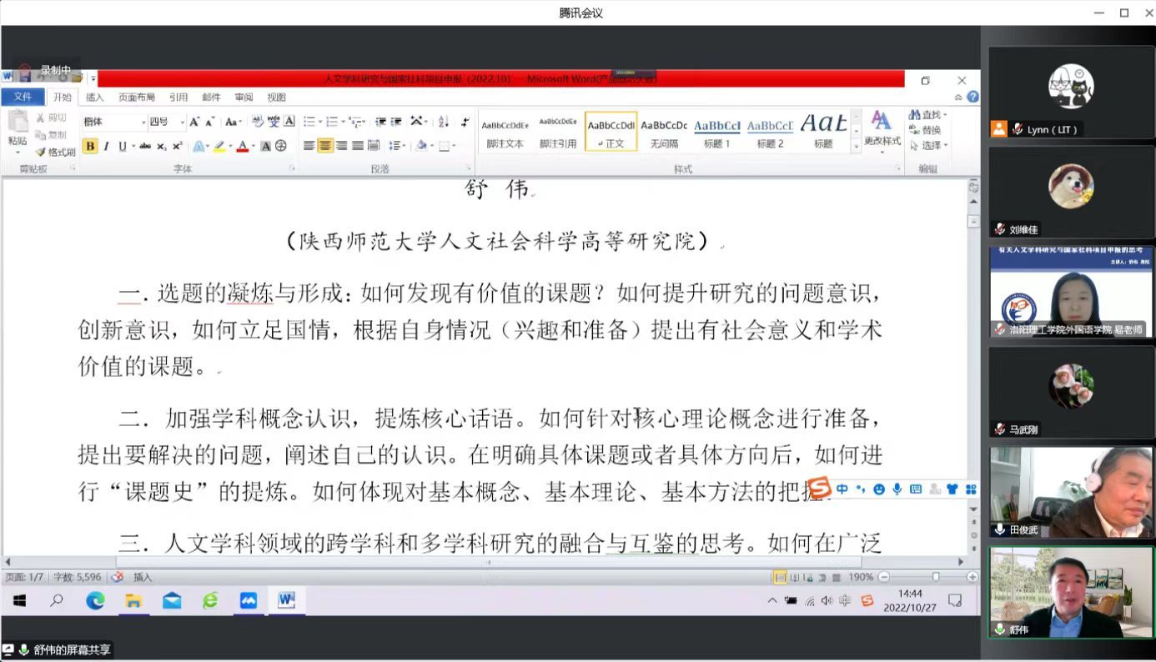1156x662 pixels.
Task: Open the File (文件) tab
Action: 23,97
